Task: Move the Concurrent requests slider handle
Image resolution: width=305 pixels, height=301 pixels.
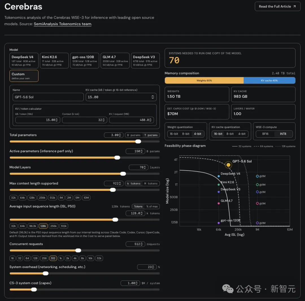Action: [x=78, y=251]
